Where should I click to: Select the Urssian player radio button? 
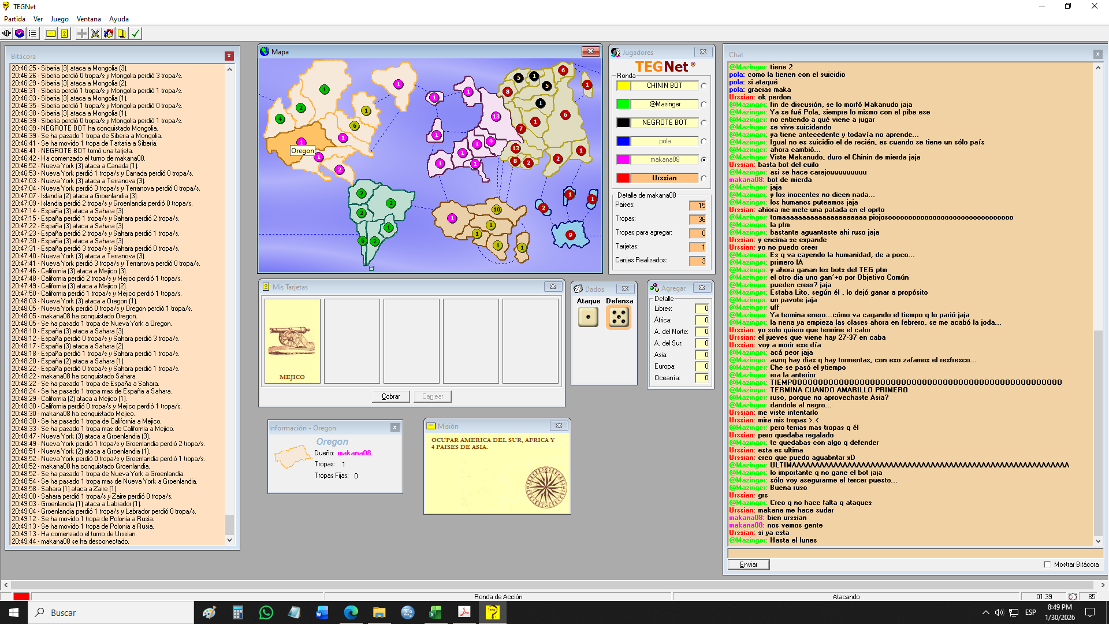704,178
